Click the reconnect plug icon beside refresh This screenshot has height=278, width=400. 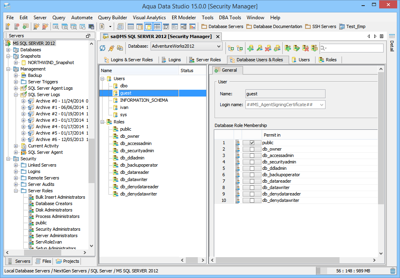111,48
